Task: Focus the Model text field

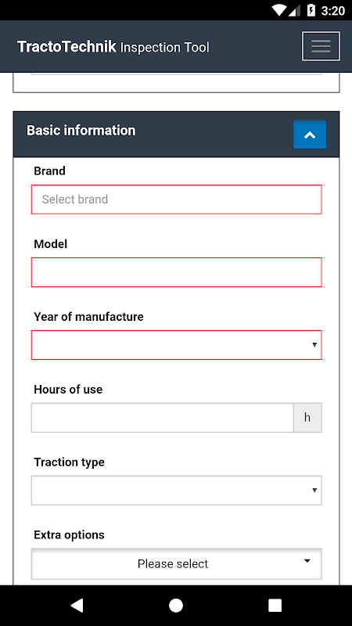Action: (177, 272)
